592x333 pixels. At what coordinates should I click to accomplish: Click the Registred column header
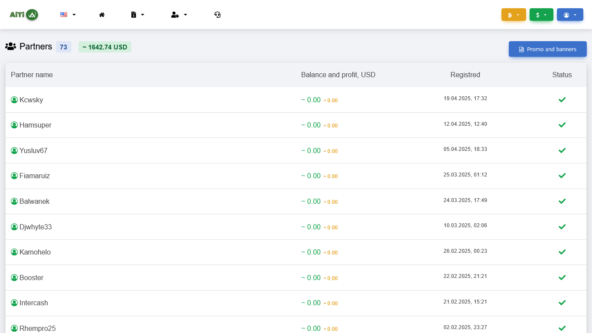(465, 75)
